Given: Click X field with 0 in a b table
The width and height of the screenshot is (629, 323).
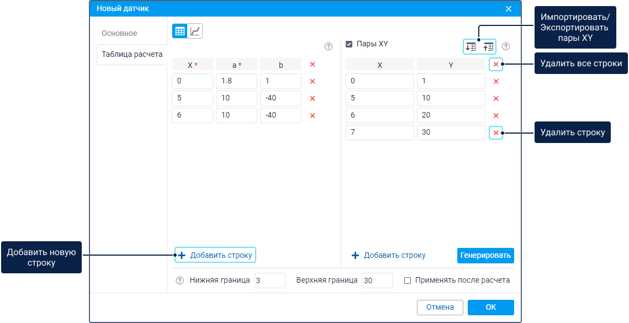Looking at the screenshot, I should point(193,81).
